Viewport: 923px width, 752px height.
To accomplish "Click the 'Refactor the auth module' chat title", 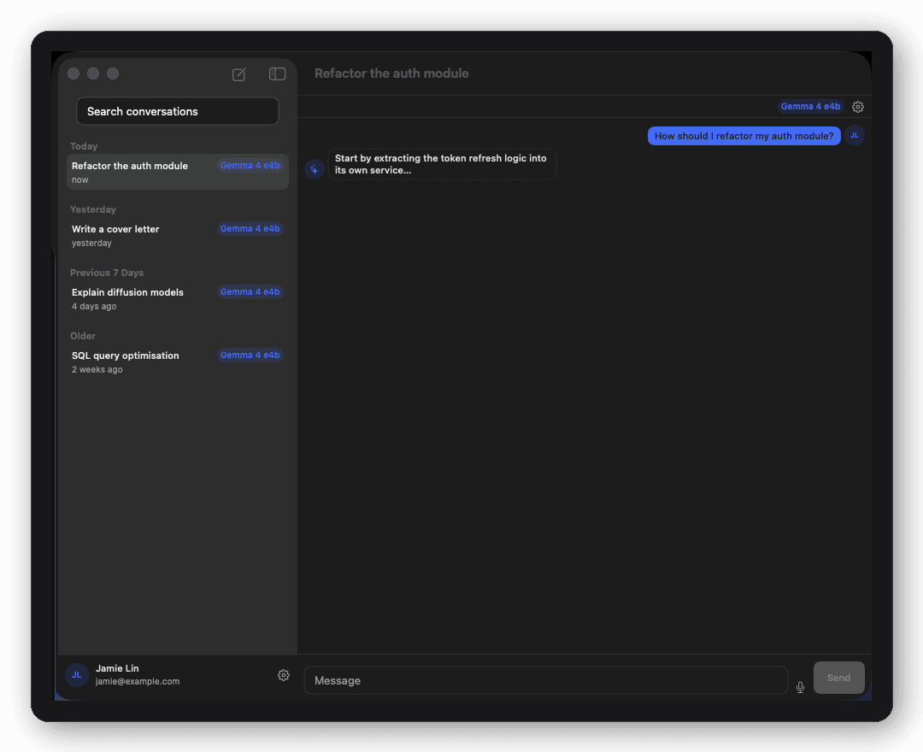I will (x=391, y=73).
